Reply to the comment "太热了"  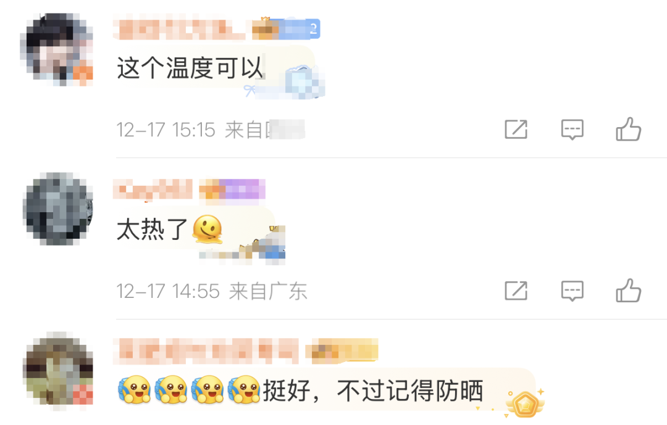572,291
